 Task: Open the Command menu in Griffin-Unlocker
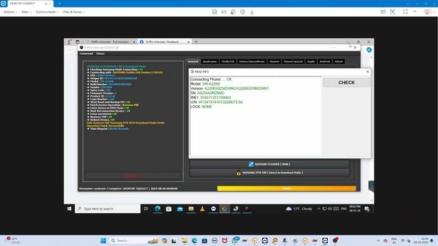(x=86, y=53)
